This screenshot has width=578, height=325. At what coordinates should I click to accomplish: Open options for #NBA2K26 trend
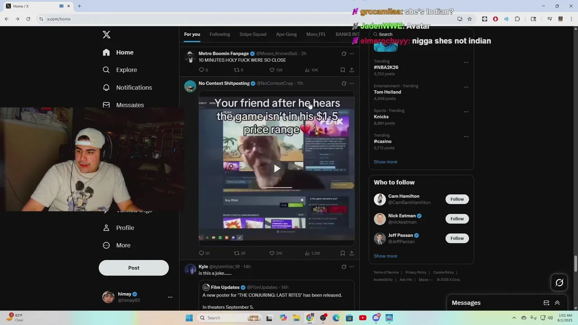coord(466,62)
